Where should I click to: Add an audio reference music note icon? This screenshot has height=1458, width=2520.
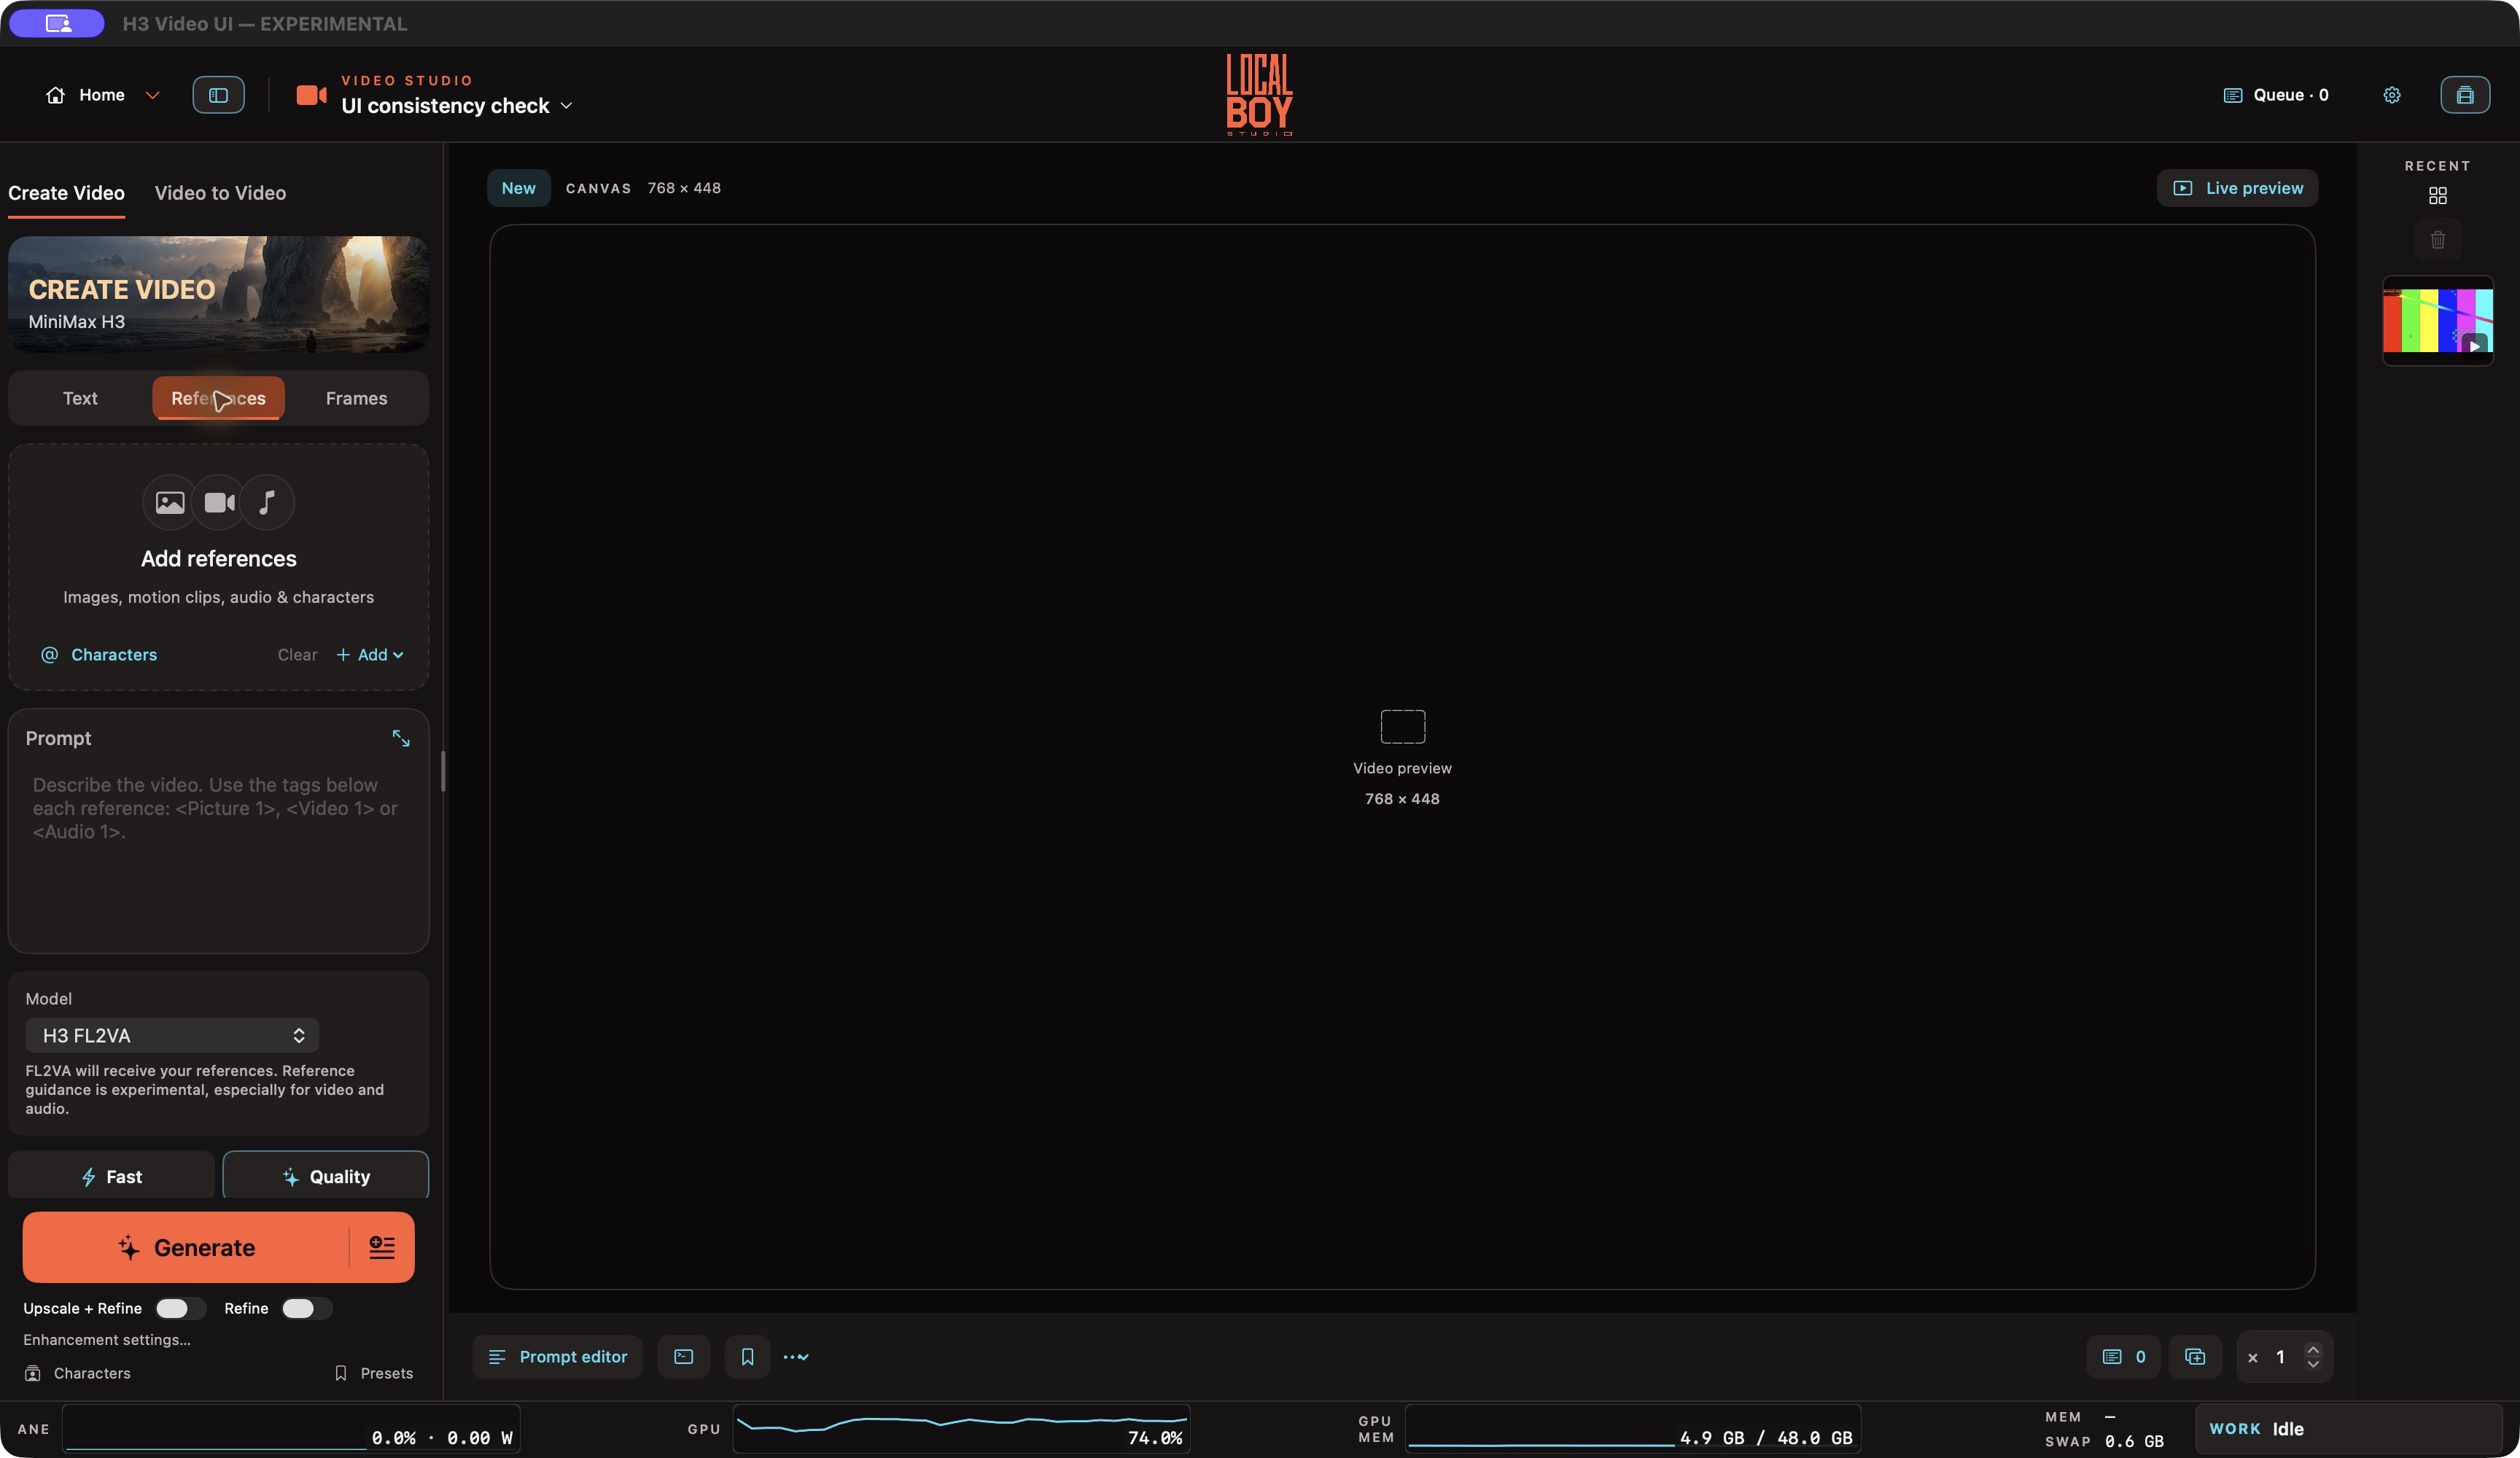(267, 502)
